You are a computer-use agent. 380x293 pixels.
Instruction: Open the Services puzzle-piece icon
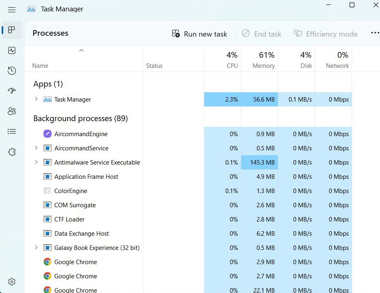pyautogui.click(x=12, y=152)
